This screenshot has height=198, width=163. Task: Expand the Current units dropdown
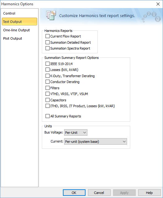click(95, 141)
